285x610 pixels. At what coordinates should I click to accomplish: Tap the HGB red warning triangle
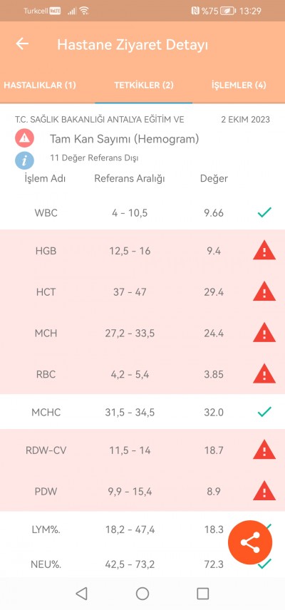coord(264,251)
